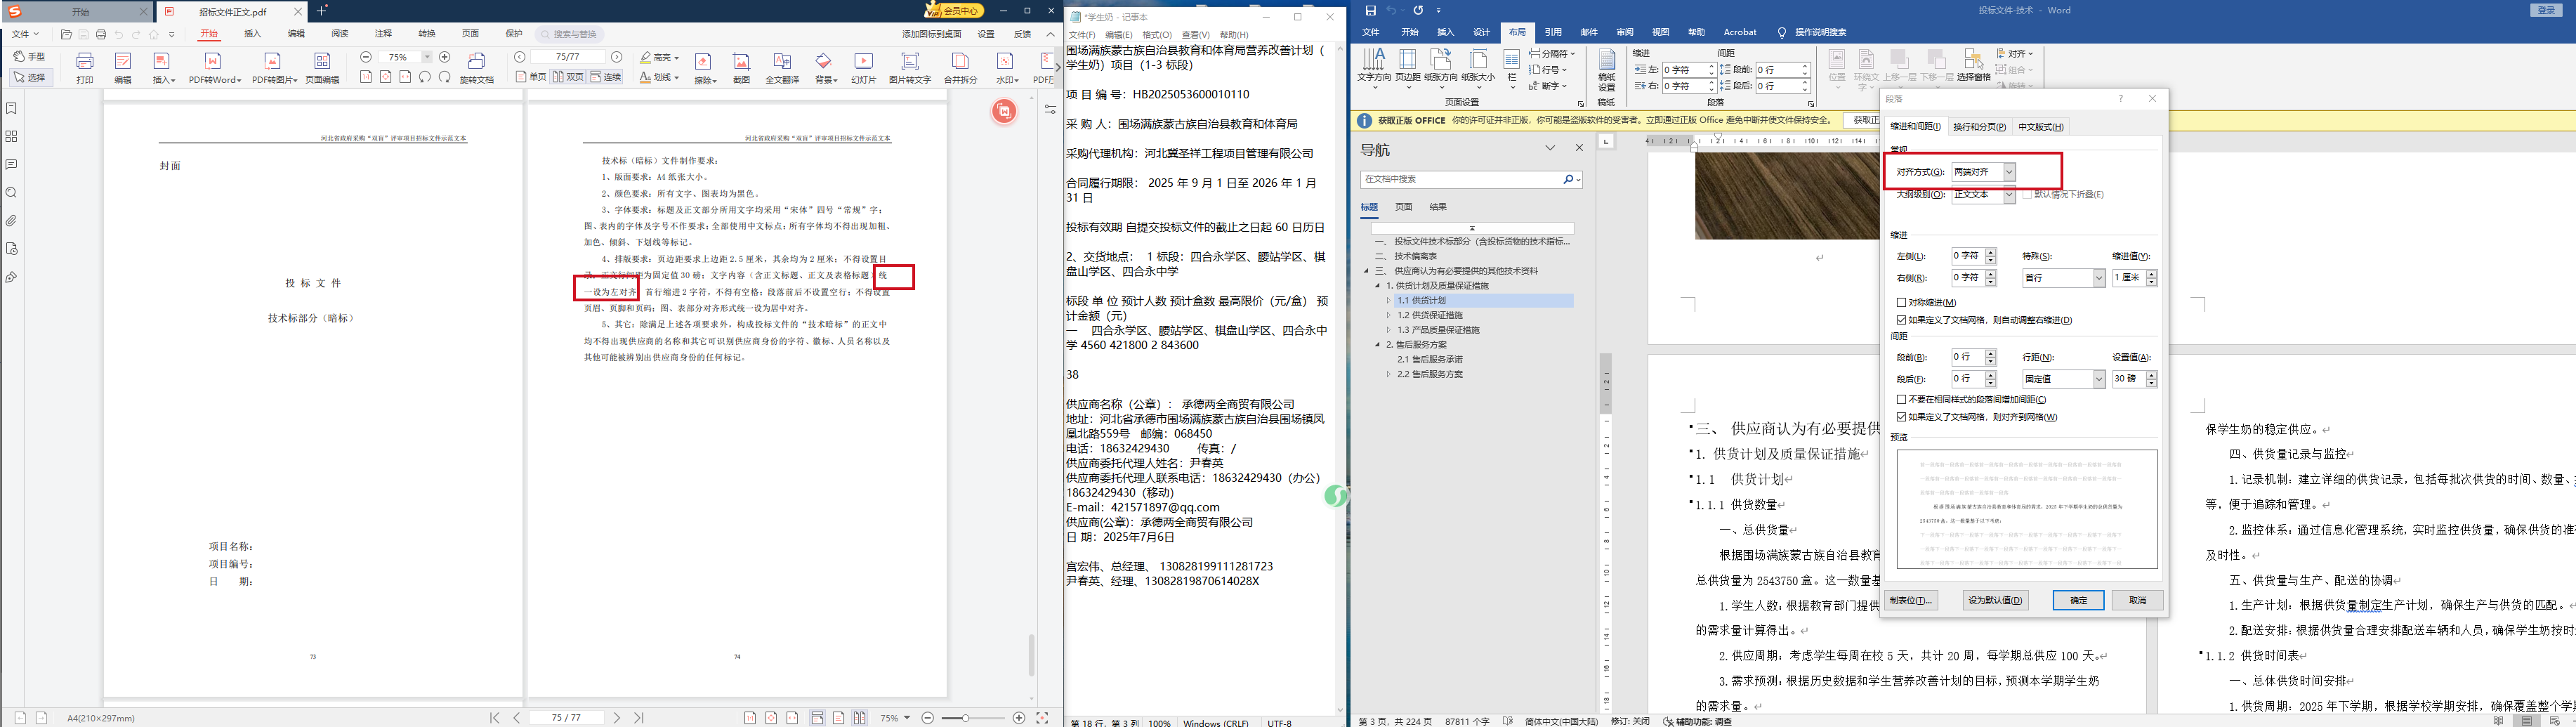Screen dimensions: 2576x727
Task: Click the Image to Text OCR tool
Action: [x=910, y=67]
